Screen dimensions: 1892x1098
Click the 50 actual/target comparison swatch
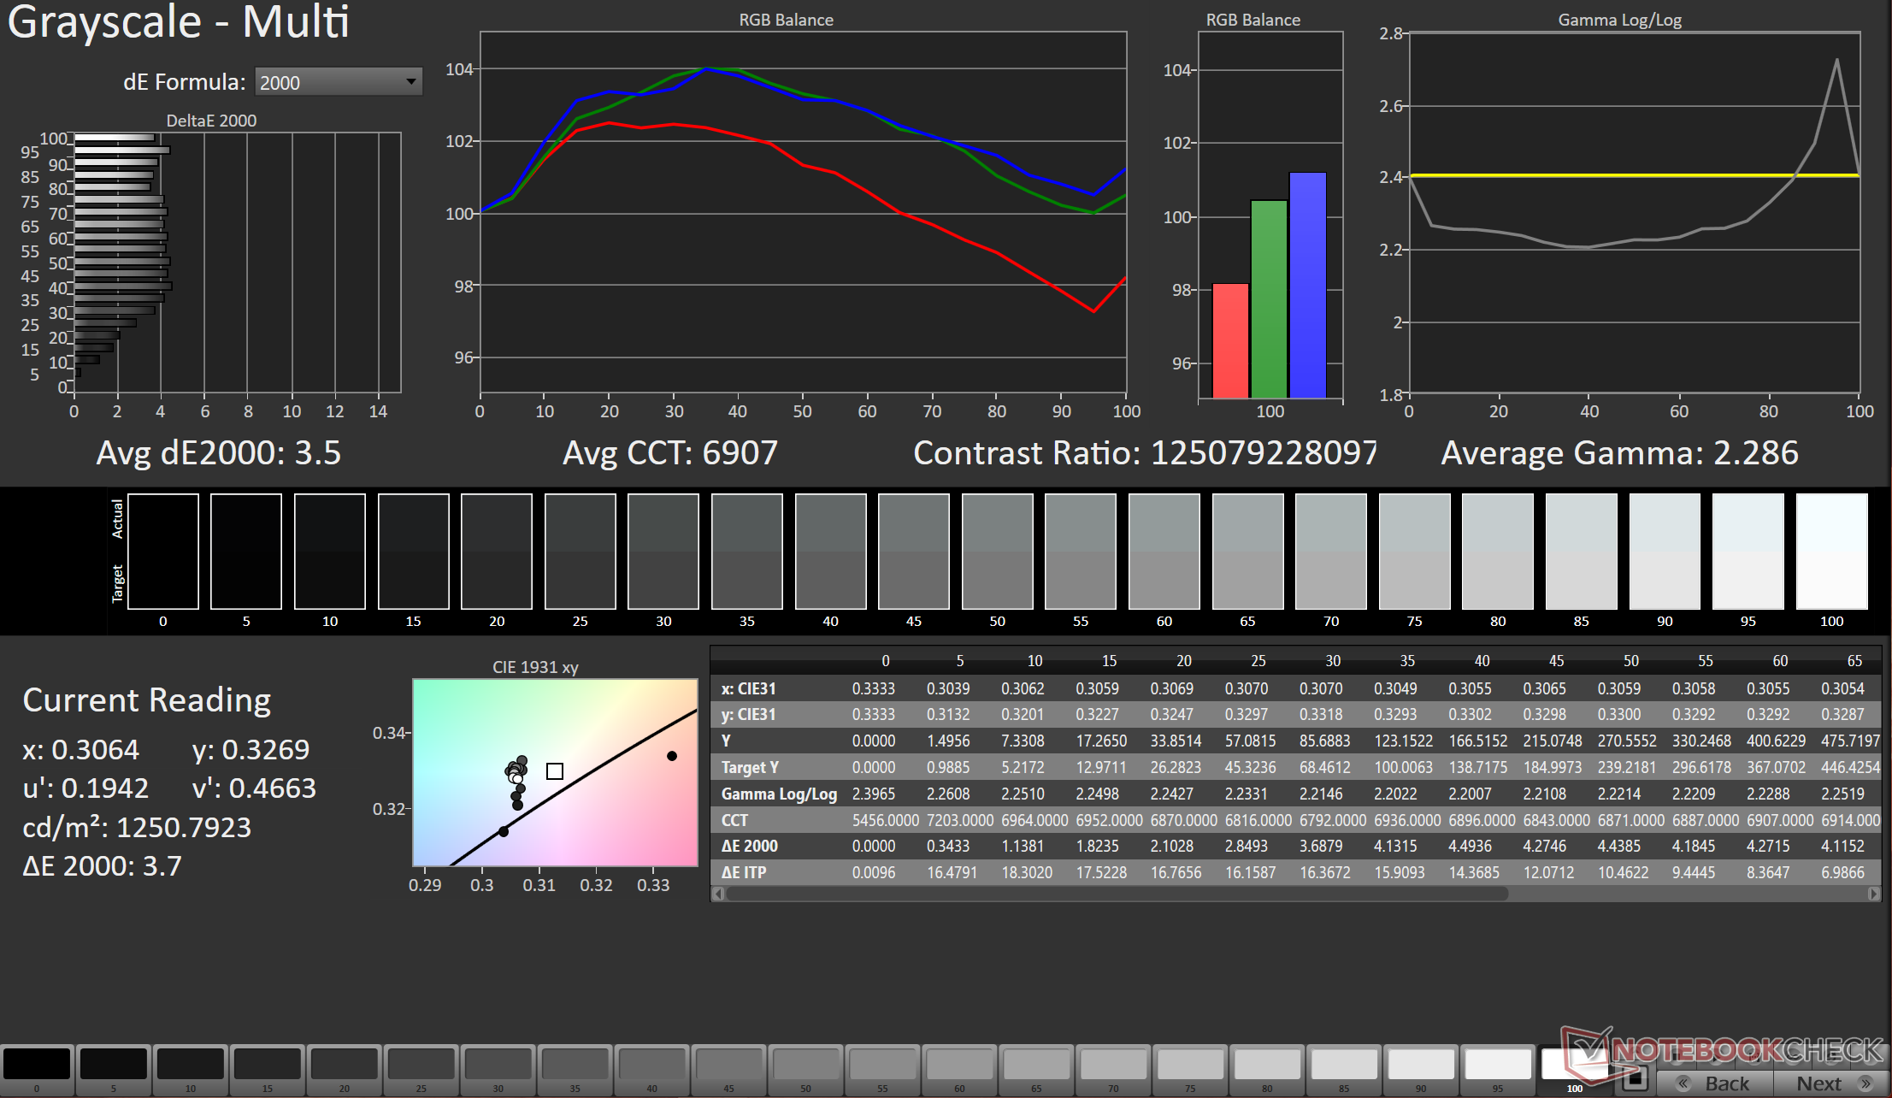[x=998, y=552]
